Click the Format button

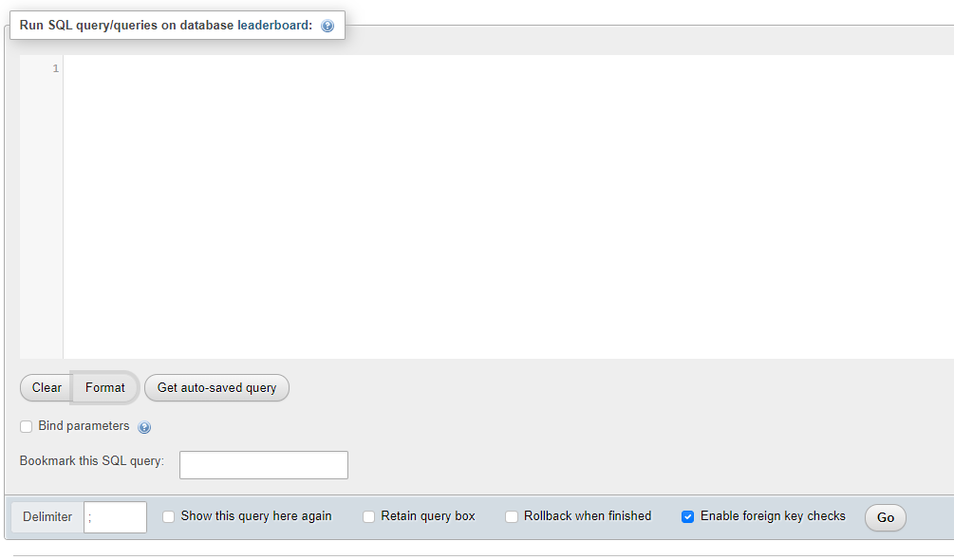tap(104, 387)
